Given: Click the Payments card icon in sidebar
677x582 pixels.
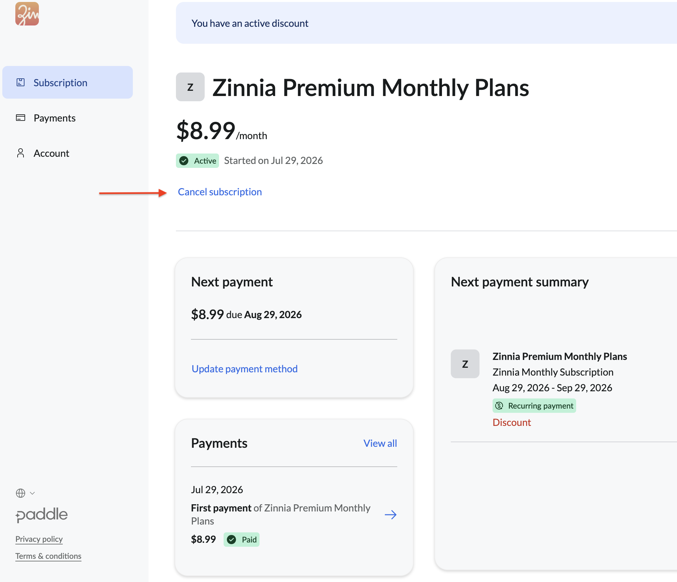Looking at the screenshot, I should coord(21,118).
